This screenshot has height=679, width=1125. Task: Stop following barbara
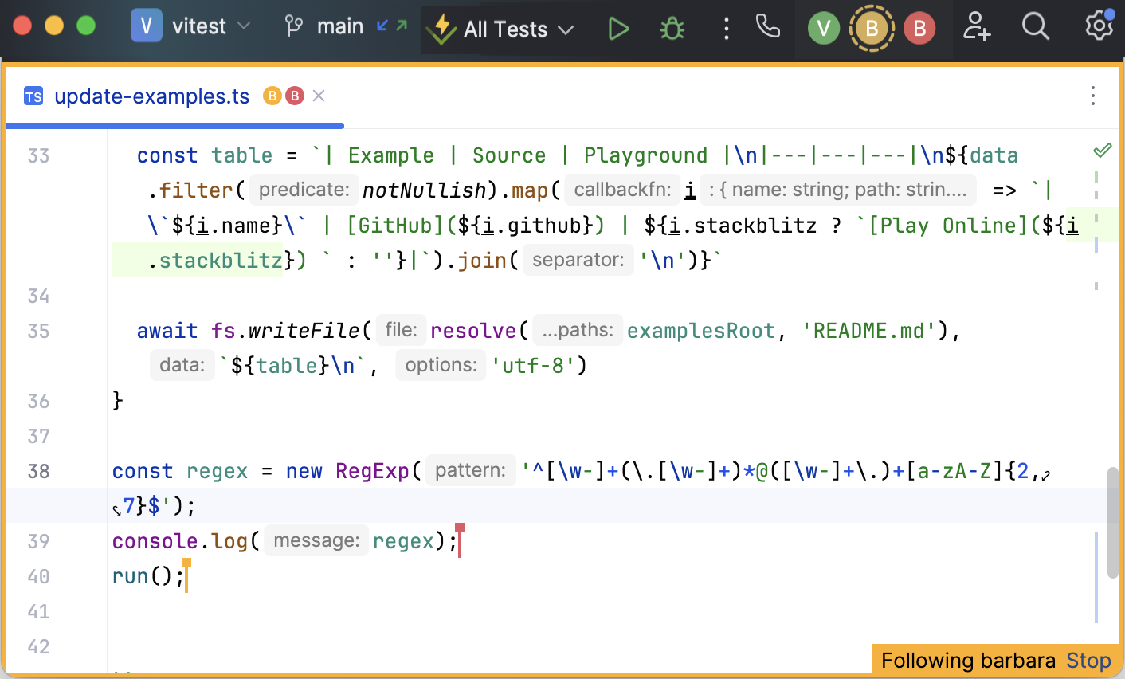tap(1088, 661)
